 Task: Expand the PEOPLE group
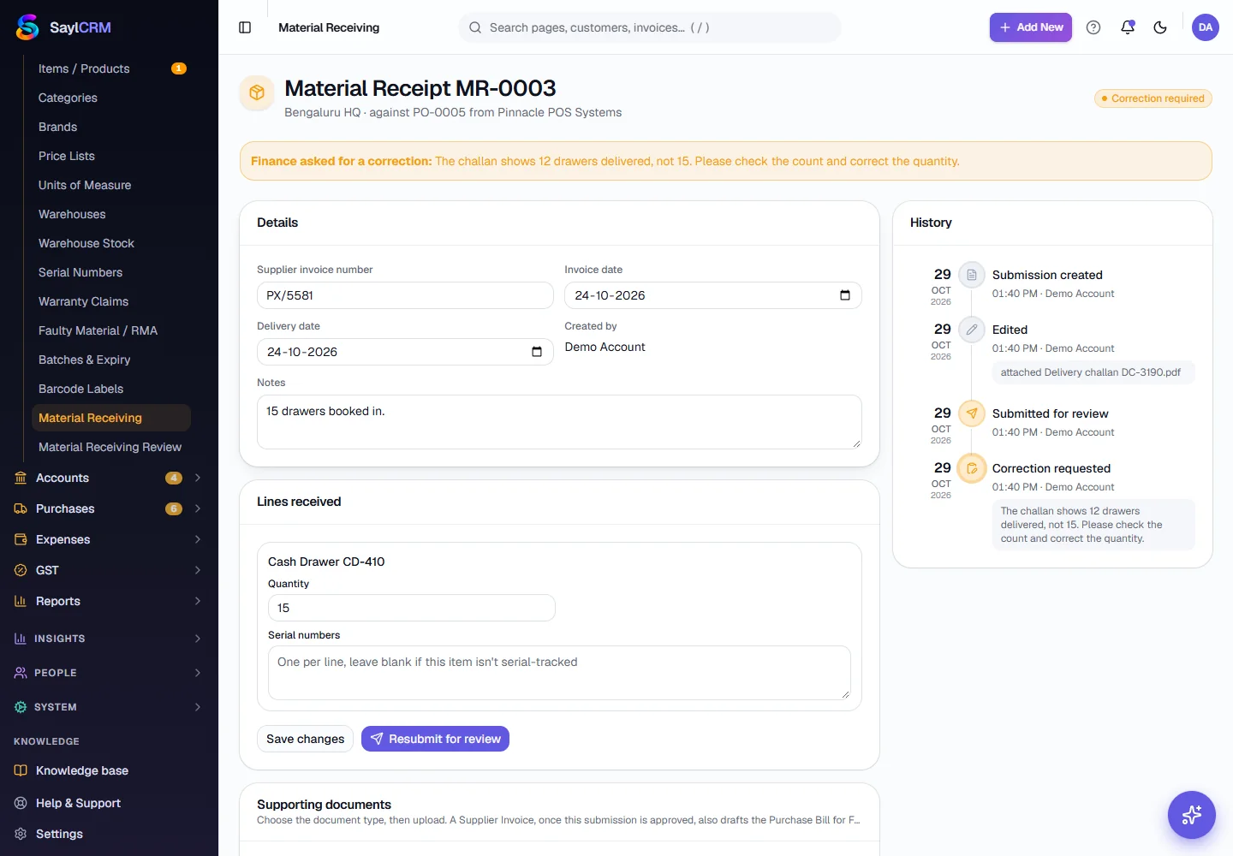109,673
